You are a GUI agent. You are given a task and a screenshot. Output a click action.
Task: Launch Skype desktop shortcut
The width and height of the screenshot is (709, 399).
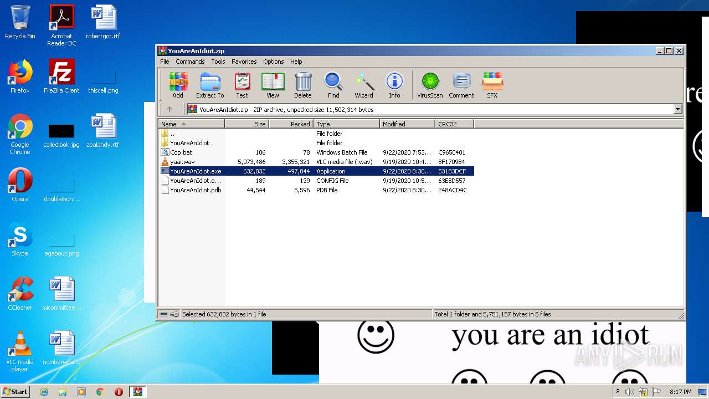click(20, 239)
